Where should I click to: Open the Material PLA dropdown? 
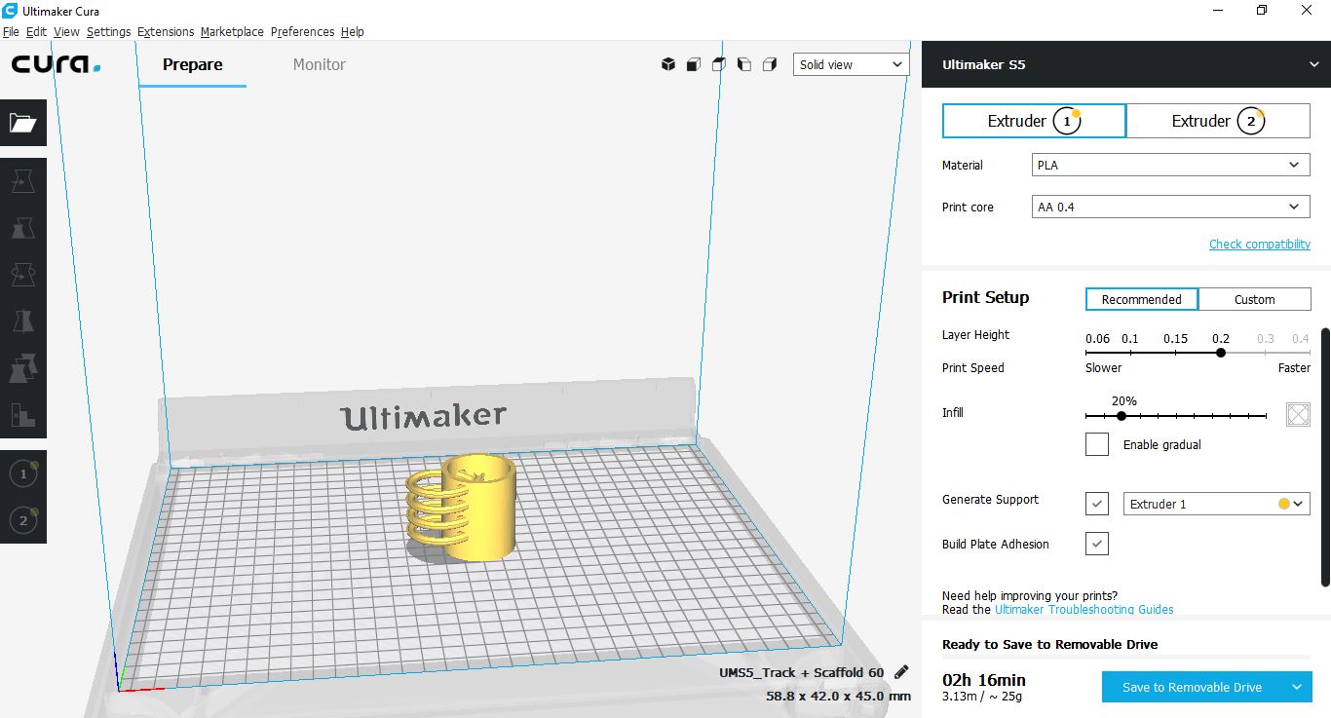pyautogui.click(x=1170, y=165)
